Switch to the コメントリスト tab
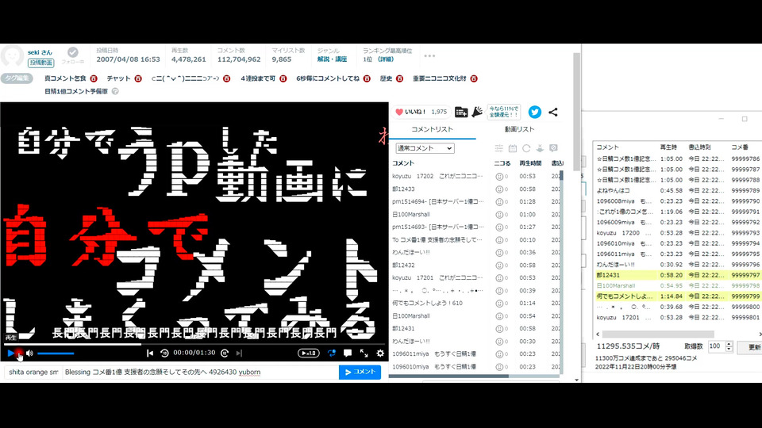The image size is (762, 428). (x=432, y=129)
